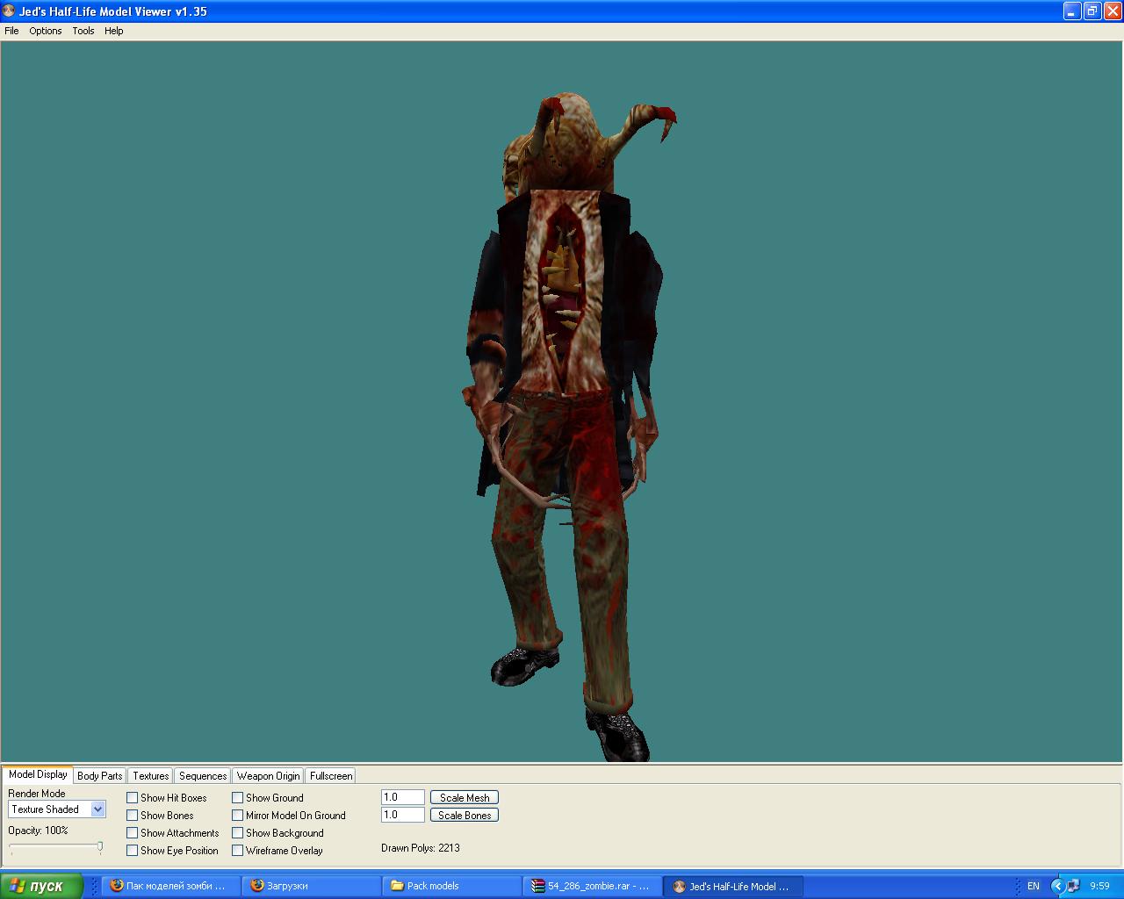Screen dimensions: 1124x899
Task: Expand hidden system tray icons
Action: coord(1057,886)
